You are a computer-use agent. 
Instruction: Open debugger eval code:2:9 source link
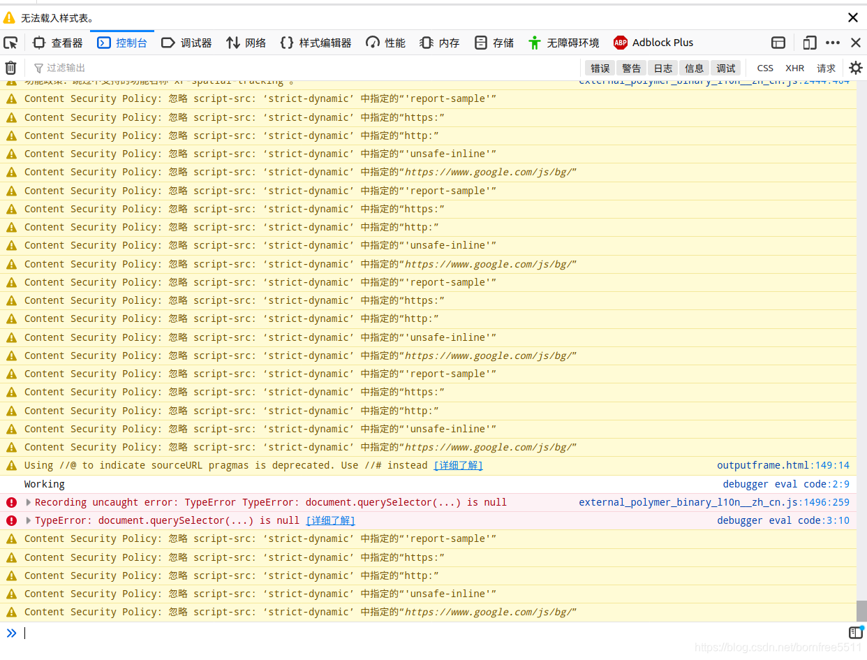coord(786,484)
